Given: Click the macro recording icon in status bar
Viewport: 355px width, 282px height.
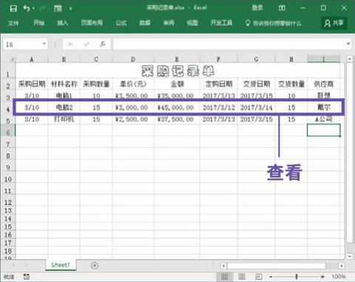Looking at the screenshot, I should [x=26, y=277].
